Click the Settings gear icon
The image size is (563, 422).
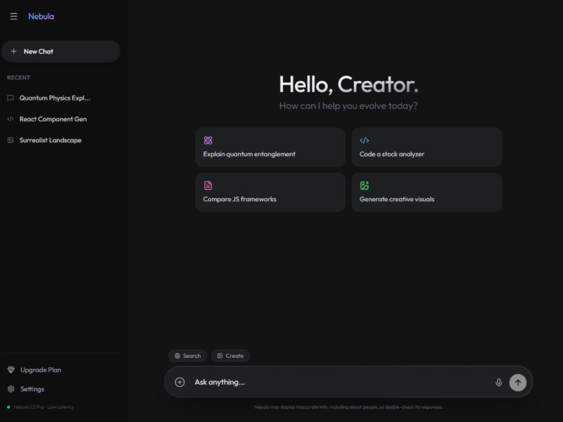11,389
